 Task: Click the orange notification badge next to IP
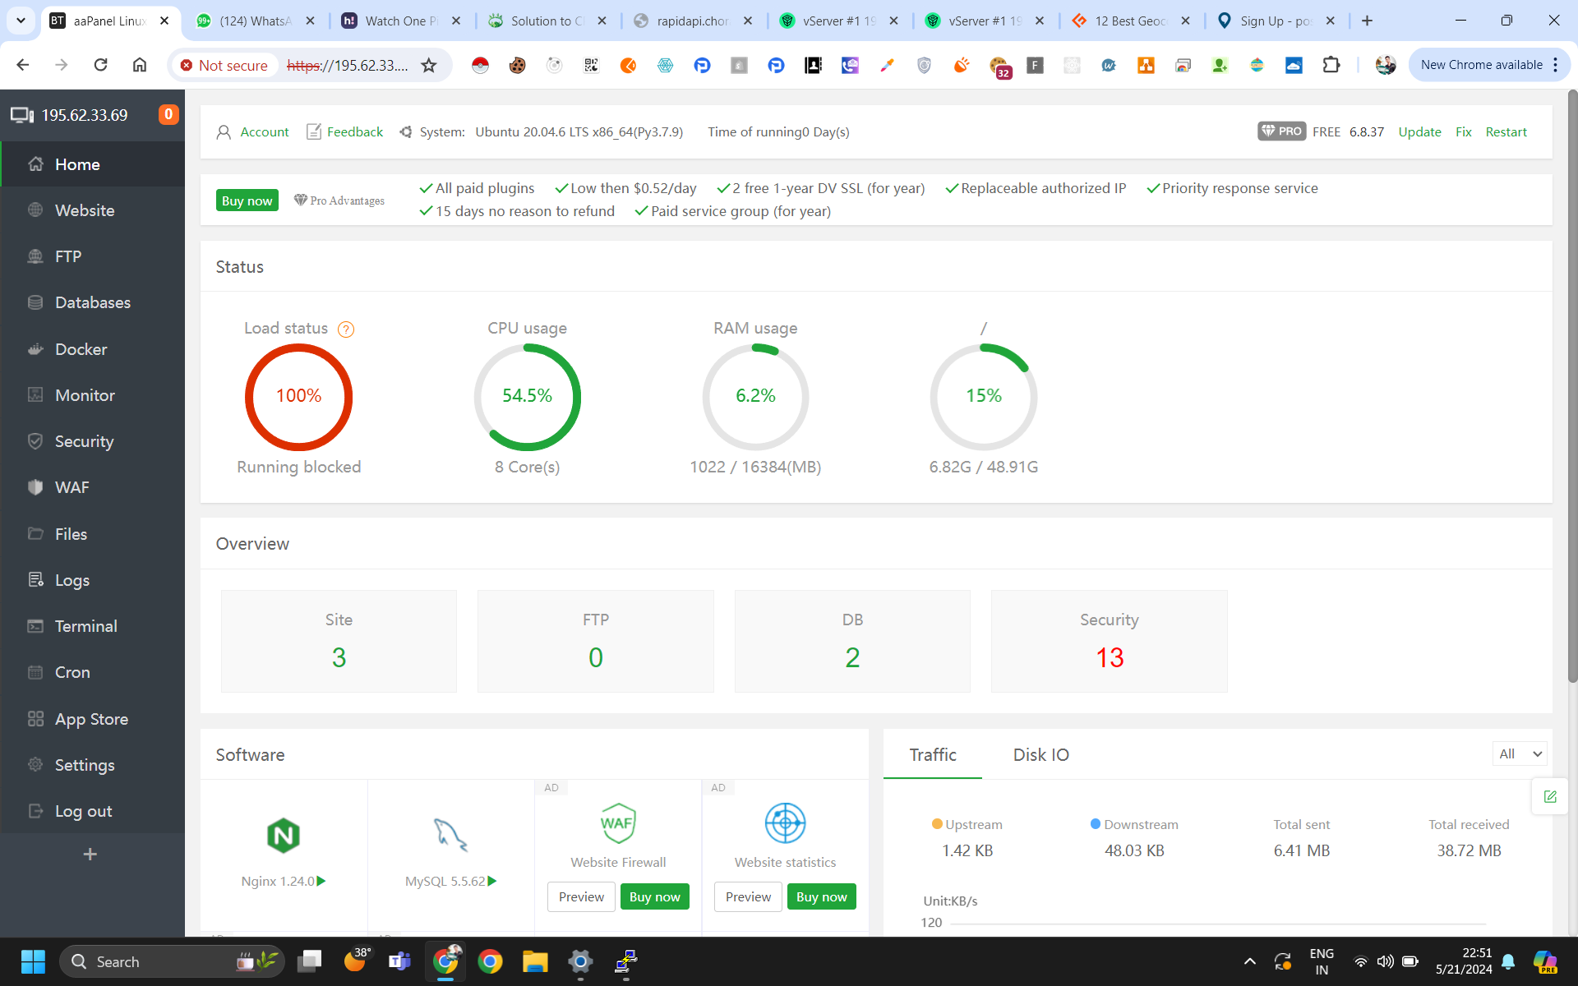pos(168,115)
